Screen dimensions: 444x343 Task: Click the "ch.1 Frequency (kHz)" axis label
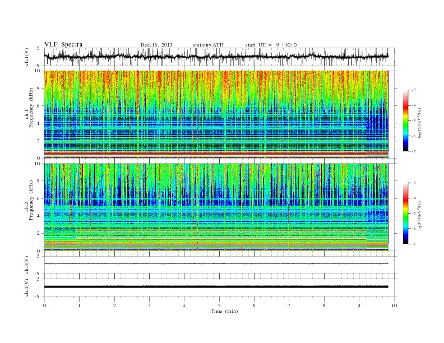coord(29,108)
